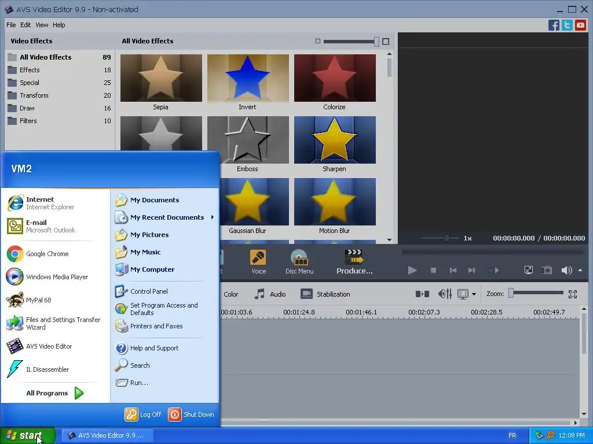Select the Motion Blur effect thumbnail
593x444 pixels.
pyautogui.click(x=335, y=202)
